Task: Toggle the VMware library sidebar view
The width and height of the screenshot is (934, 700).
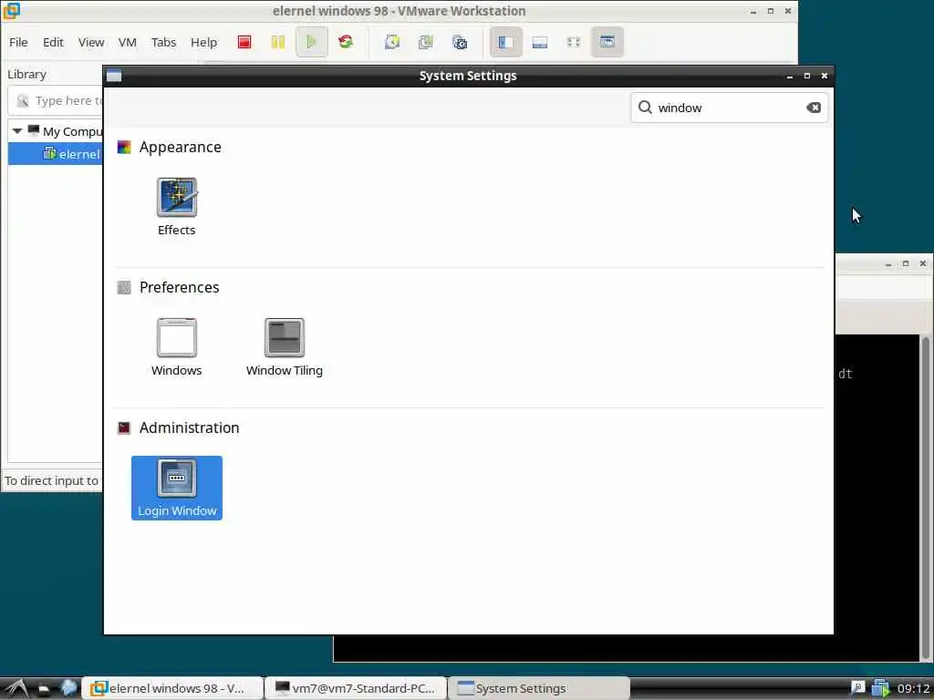Action: click(x=505, y=42)
